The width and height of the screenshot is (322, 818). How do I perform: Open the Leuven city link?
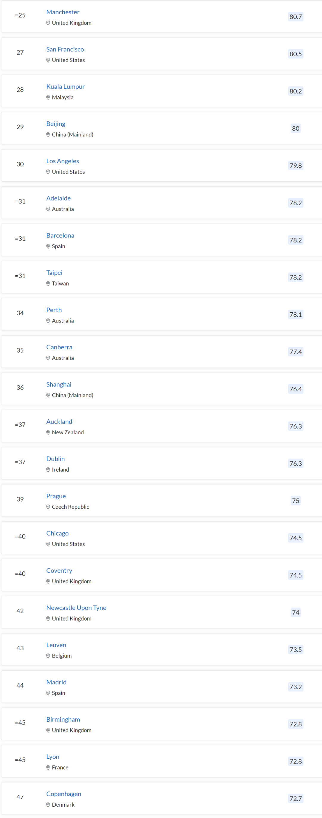click(x=56, y=645)
